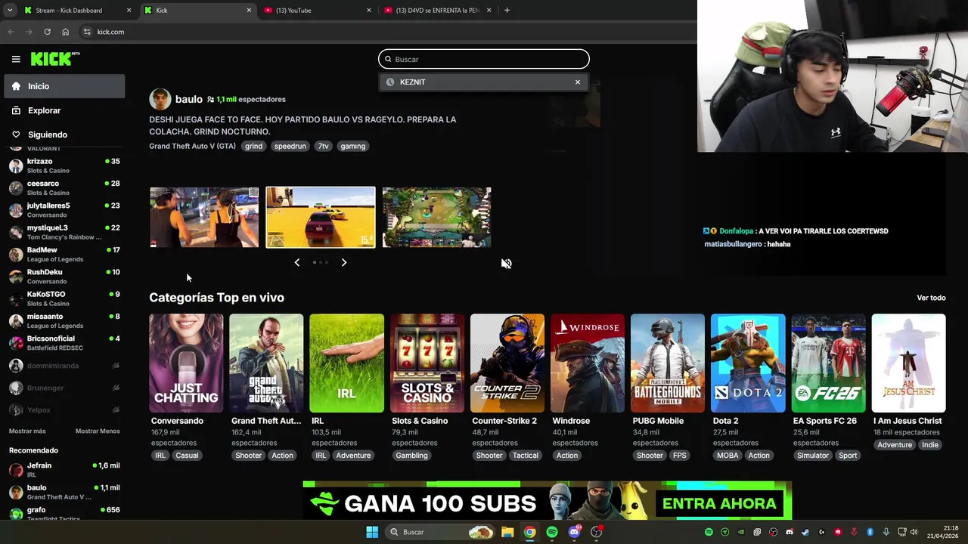Screen dimensions: 968x544
Task: Open mystiqueL3 channel in sidebar
Action: 64,232
